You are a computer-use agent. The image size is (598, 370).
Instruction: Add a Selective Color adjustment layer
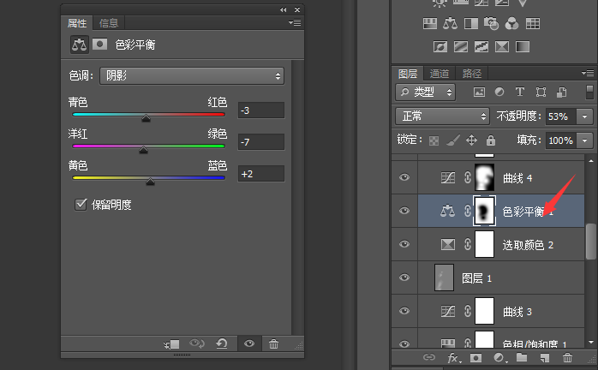coord(502,47)
